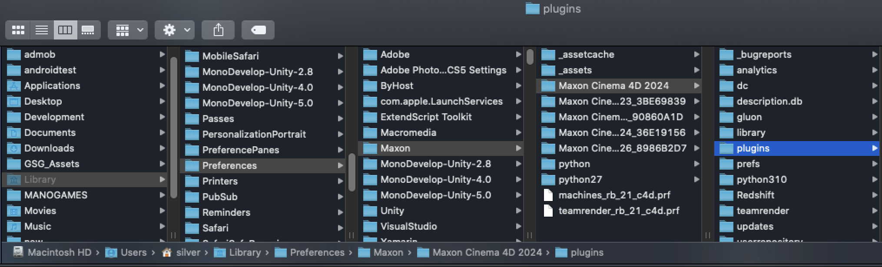
Task: Click the Macintosh HD icon in path bar
Action: coord(18,252)
